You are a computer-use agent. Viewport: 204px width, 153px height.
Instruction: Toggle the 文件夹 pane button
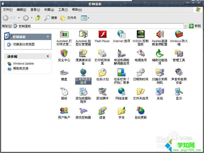tap(68, 18)
